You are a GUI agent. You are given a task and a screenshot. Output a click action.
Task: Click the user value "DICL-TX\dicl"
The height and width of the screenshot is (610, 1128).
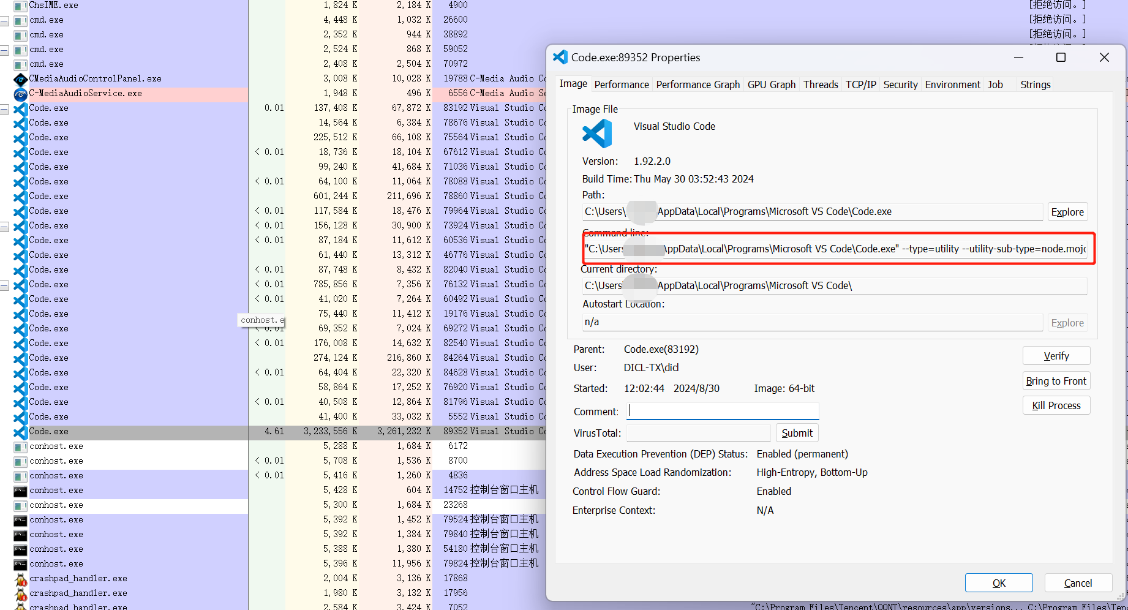(x=652, y=368)
